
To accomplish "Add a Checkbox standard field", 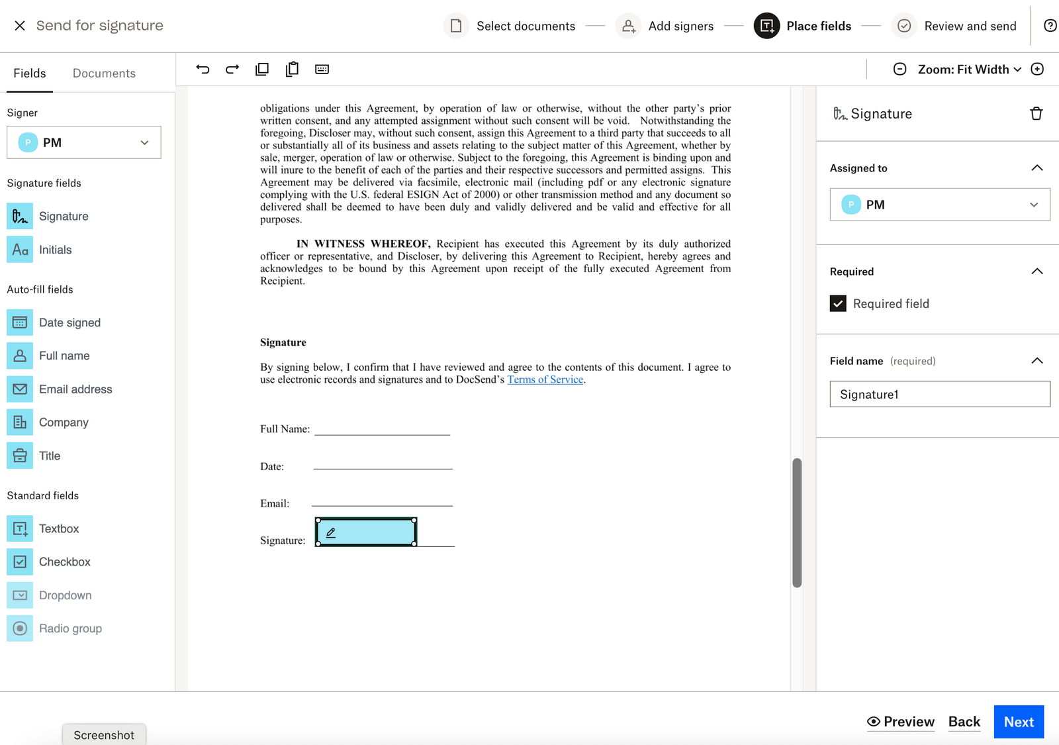I will [65, 562].
